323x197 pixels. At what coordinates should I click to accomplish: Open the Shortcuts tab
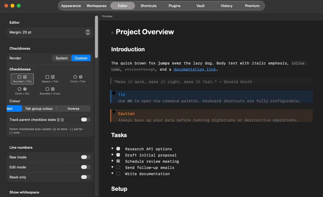[149, 6]
